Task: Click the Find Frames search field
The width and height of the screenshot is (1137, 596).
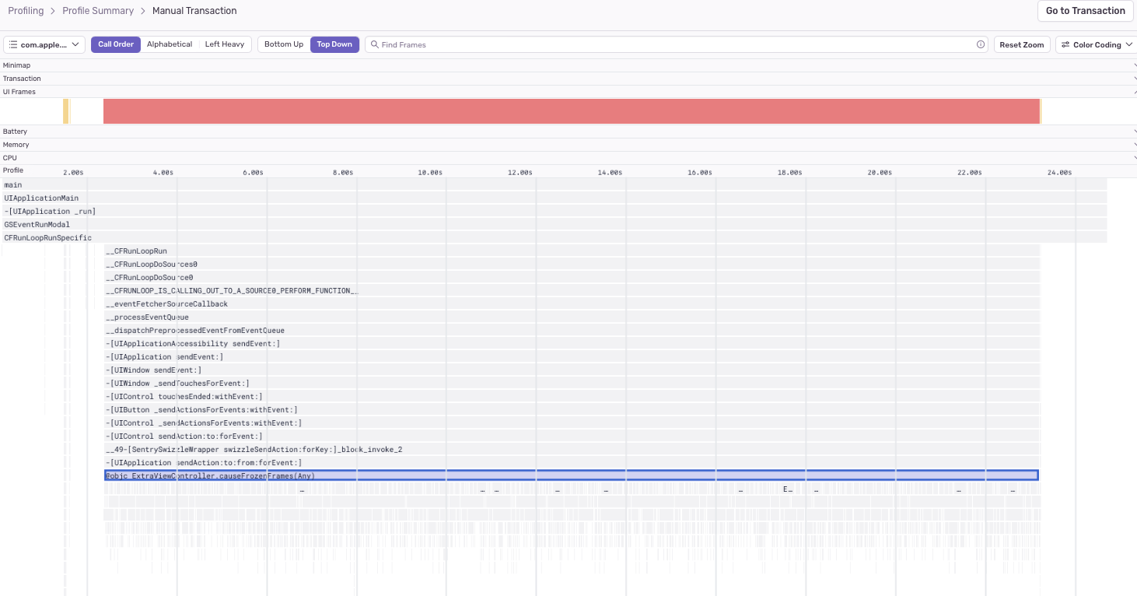Action: click(x=677, y=44)
